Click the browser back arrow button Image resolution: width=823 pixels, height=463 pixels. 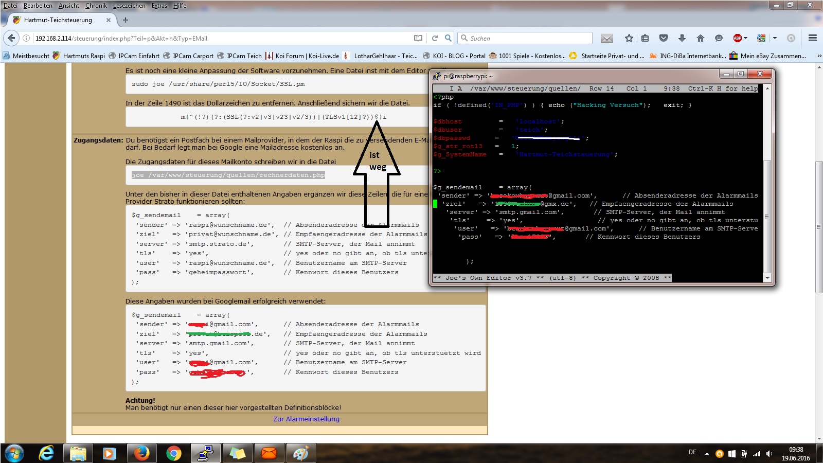point(11,38)
